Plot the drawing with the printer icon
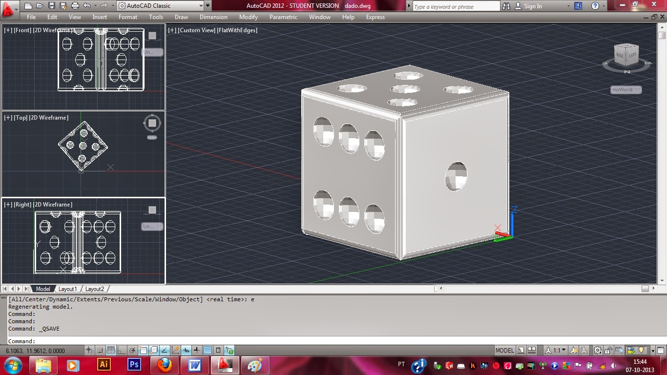Screen dimensions: 667x375 75,6
